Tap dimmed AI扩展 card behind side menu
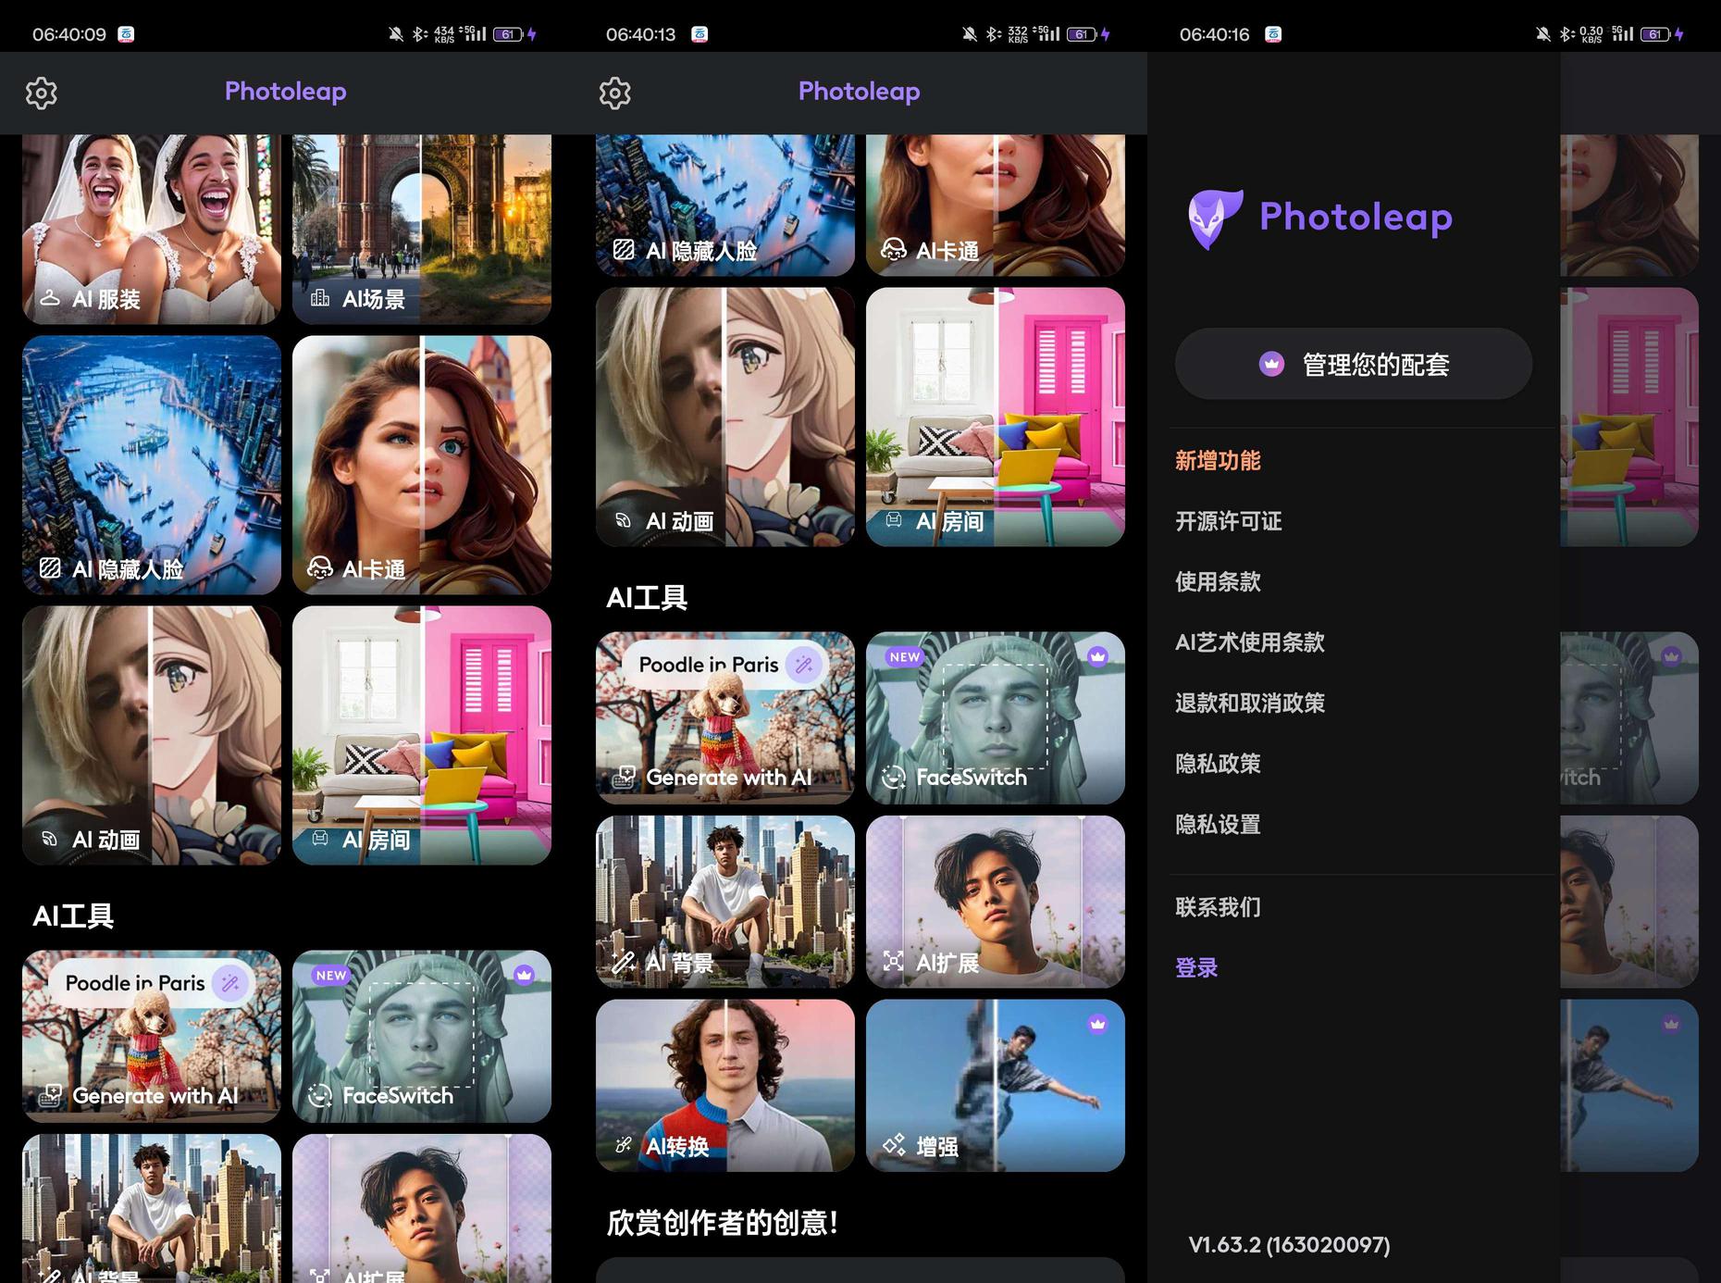Image resolution: width=1721 pixels, height=1283 pixels. coord(1629,902)
